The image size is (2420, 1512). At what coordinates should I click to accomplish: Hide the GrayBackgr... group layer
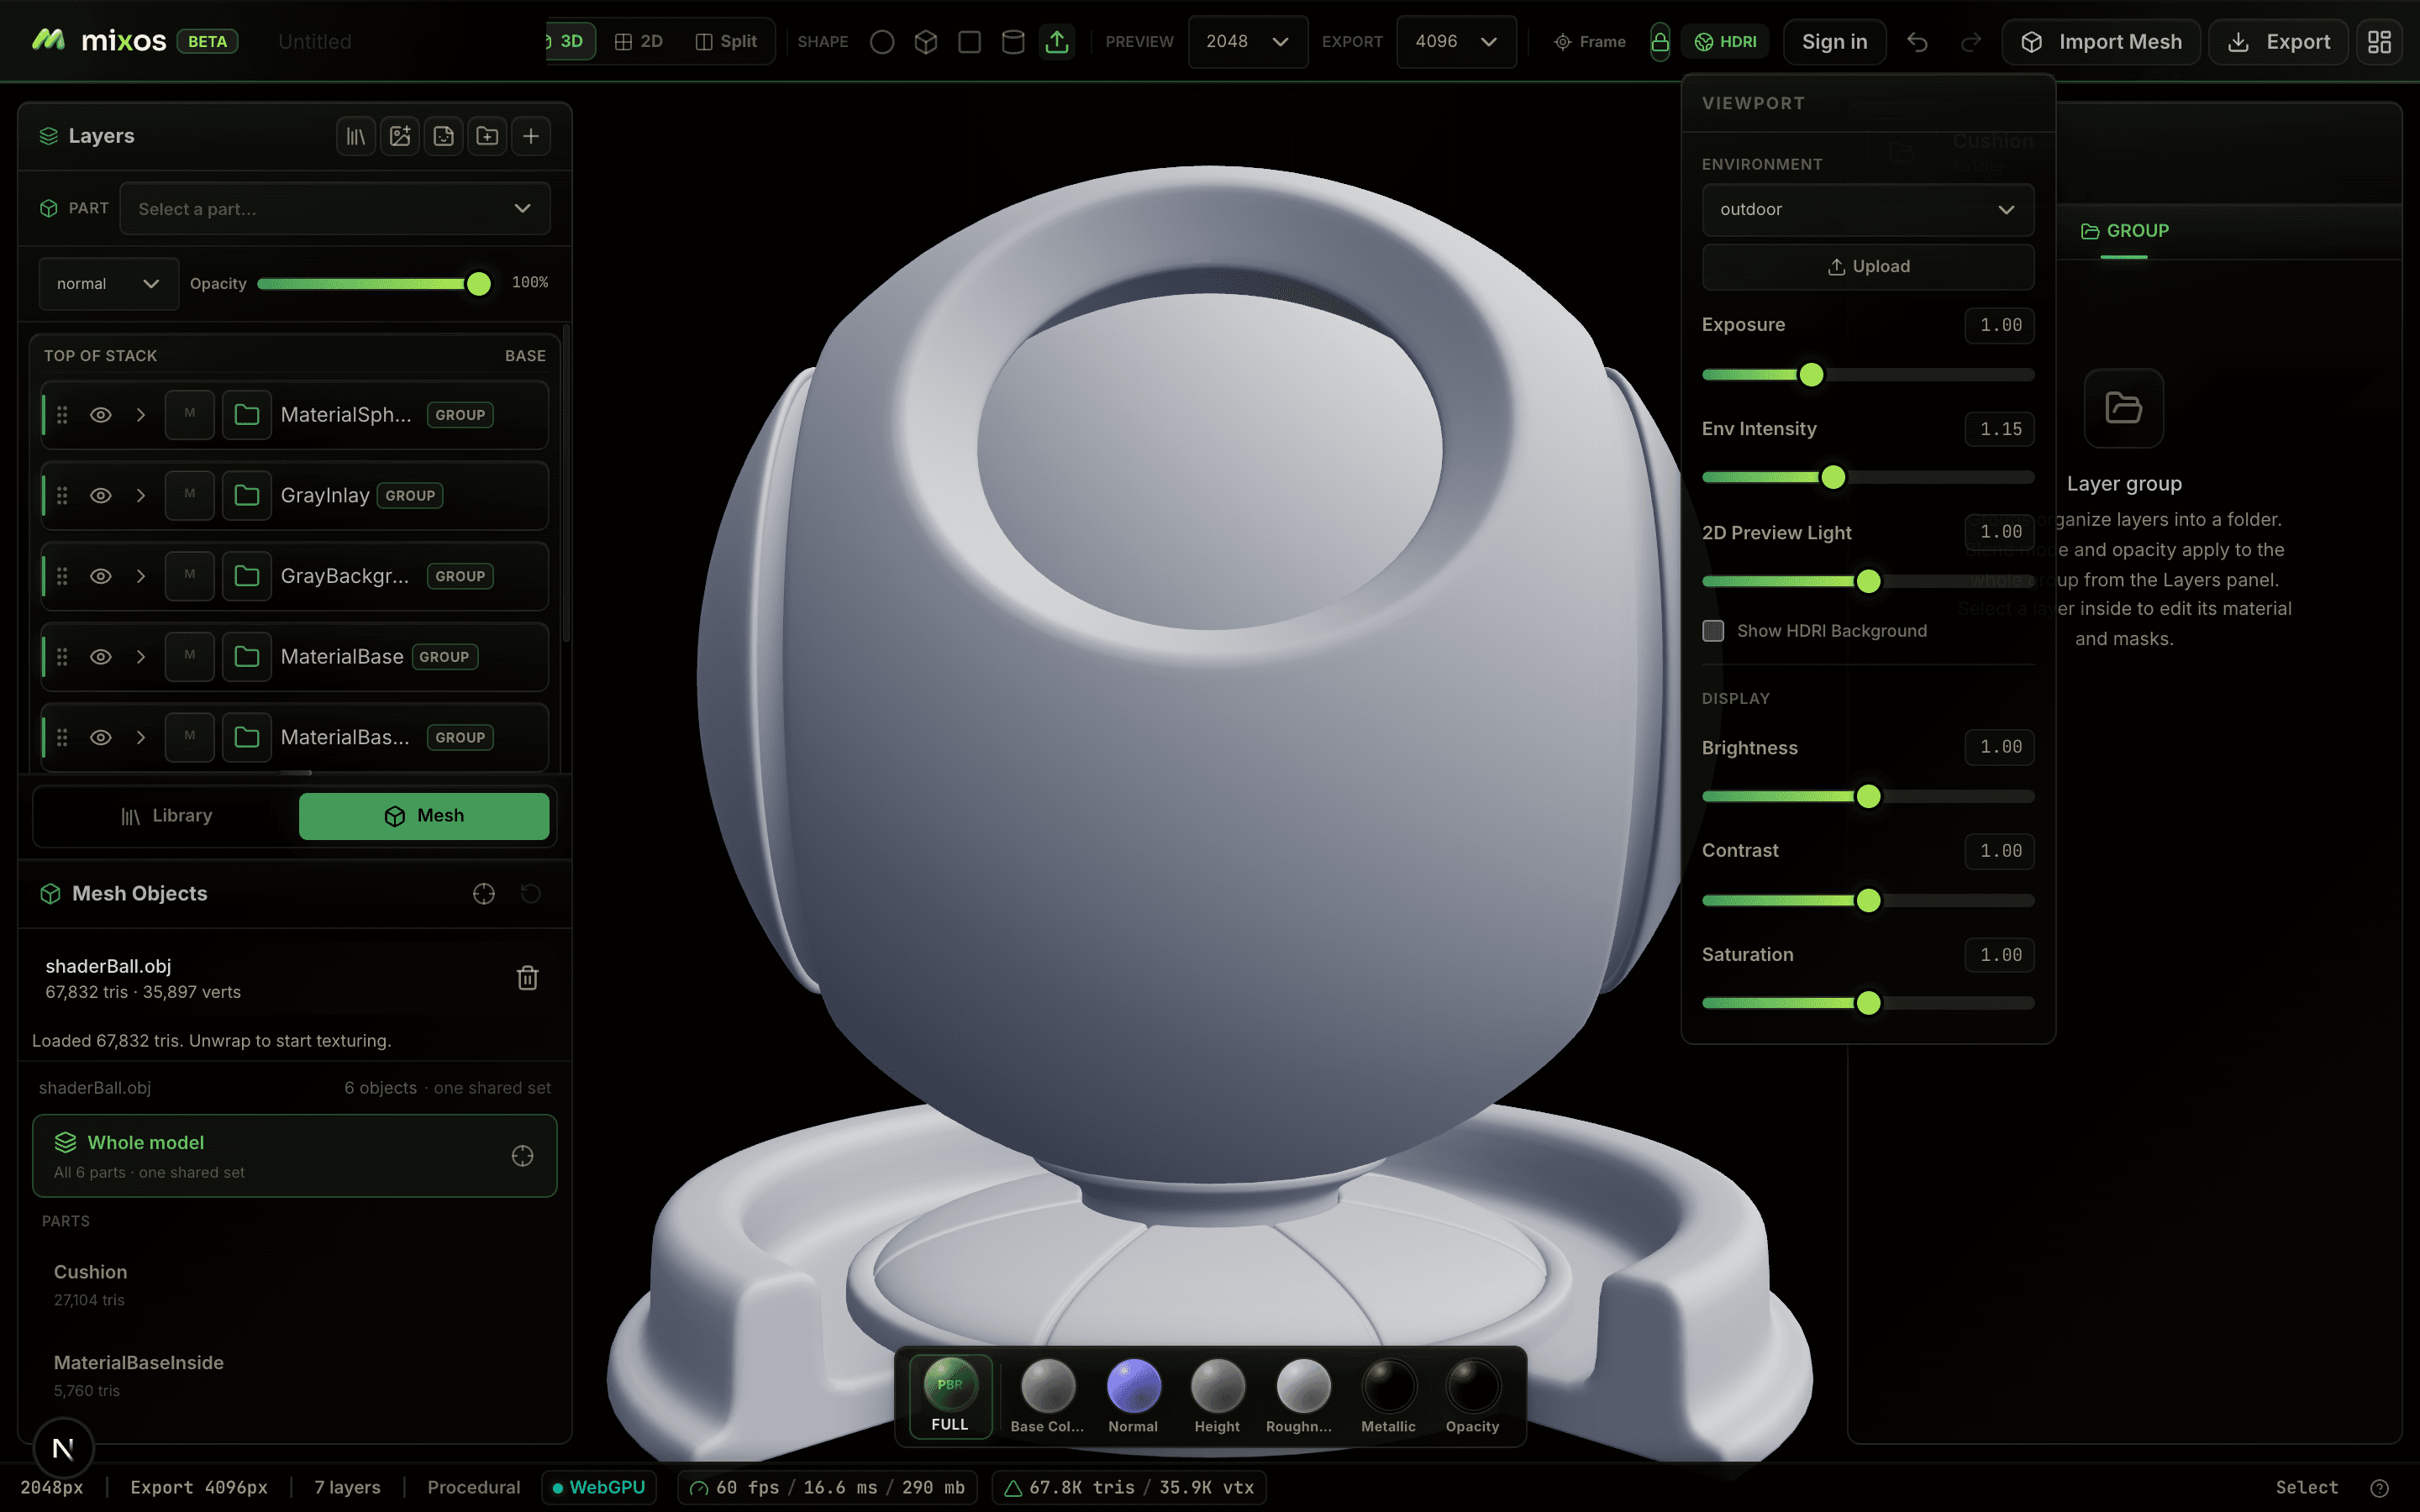[x=101, y=576]
